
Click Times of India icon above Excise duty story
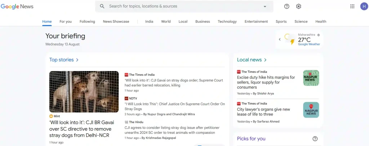[239, 72]
